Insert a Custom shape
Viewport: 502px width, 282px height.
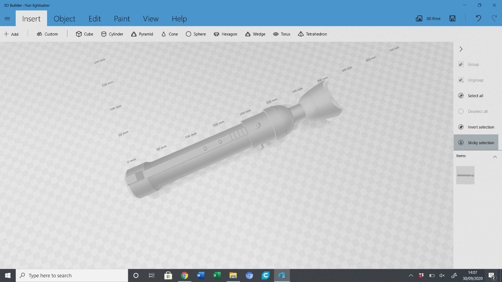47,34
